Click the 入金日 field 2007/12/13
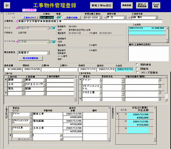This screenshot has width=171, height=149. coord(124,70)
